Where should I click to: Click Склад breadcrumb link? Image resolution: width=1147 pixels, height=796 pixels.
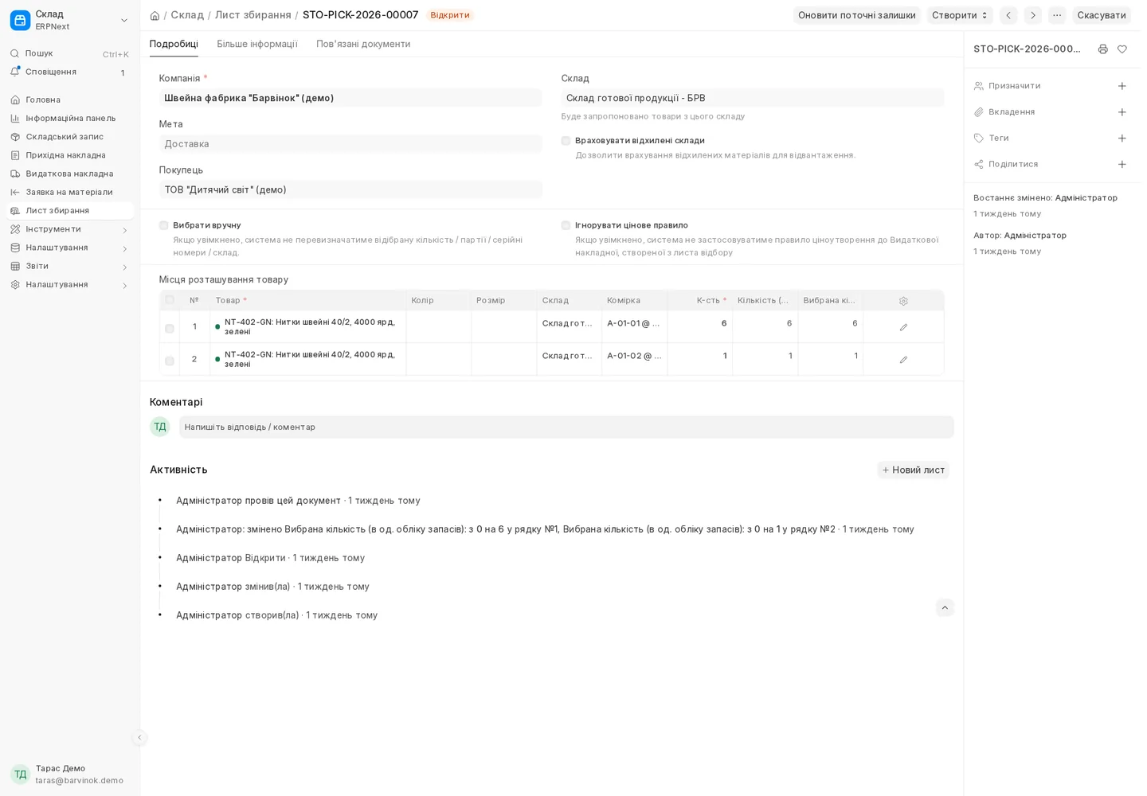pos(187,15)
